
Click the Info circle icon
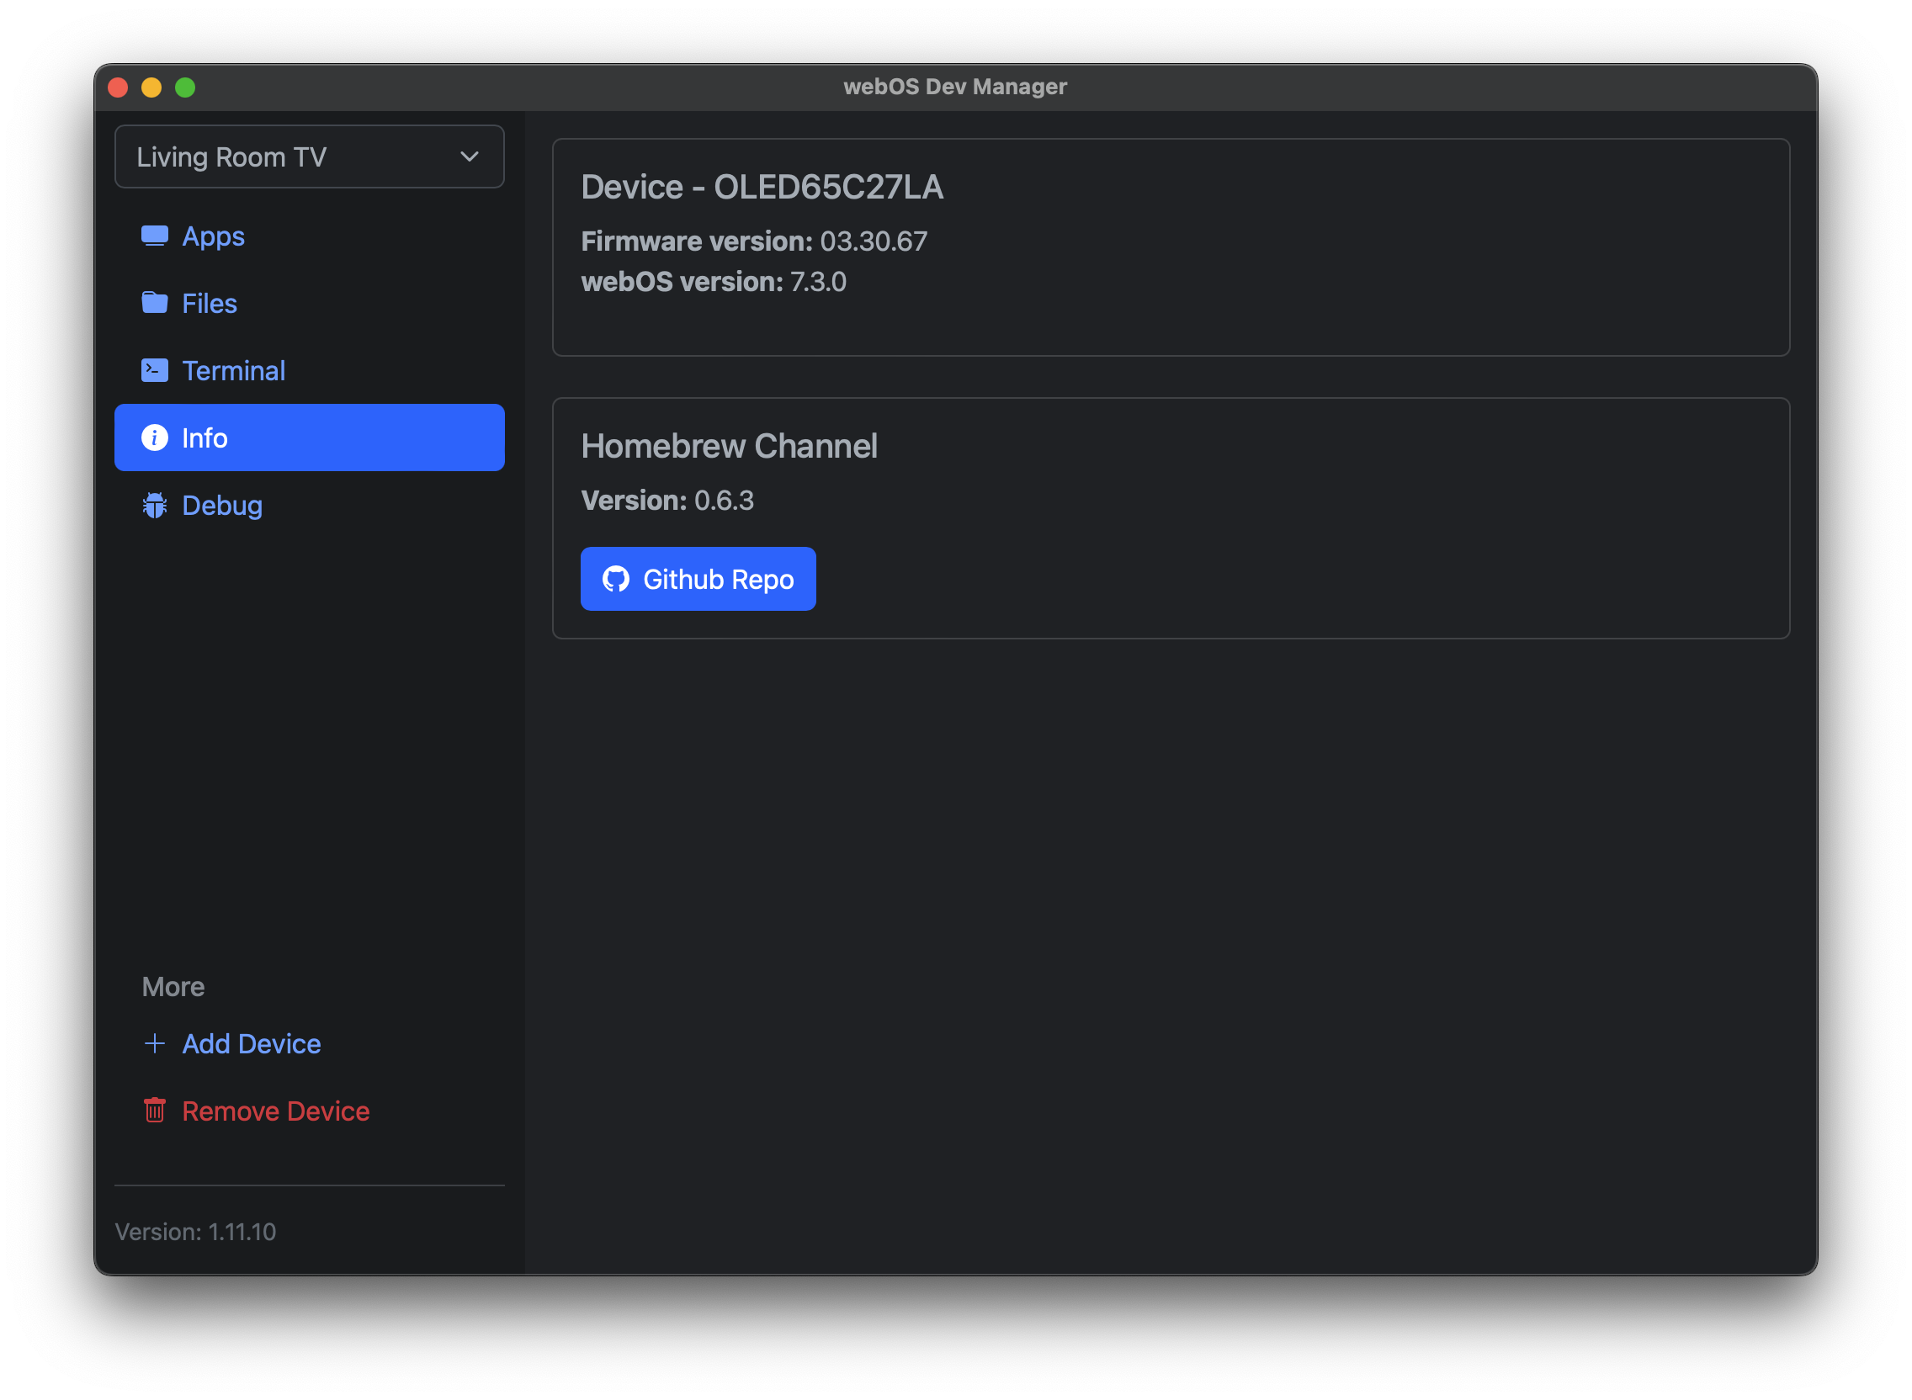click(155, 437)
